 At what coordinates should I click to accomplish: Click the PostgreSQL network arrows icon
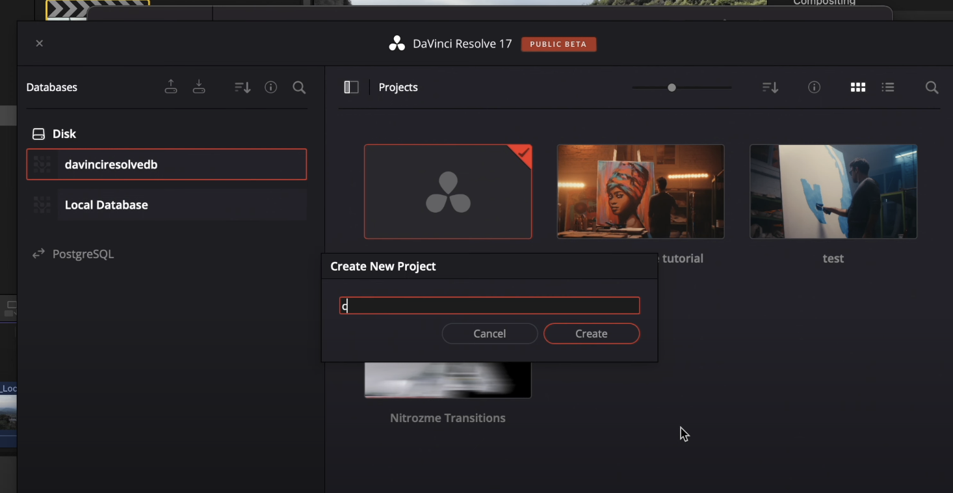click(38, 254)
